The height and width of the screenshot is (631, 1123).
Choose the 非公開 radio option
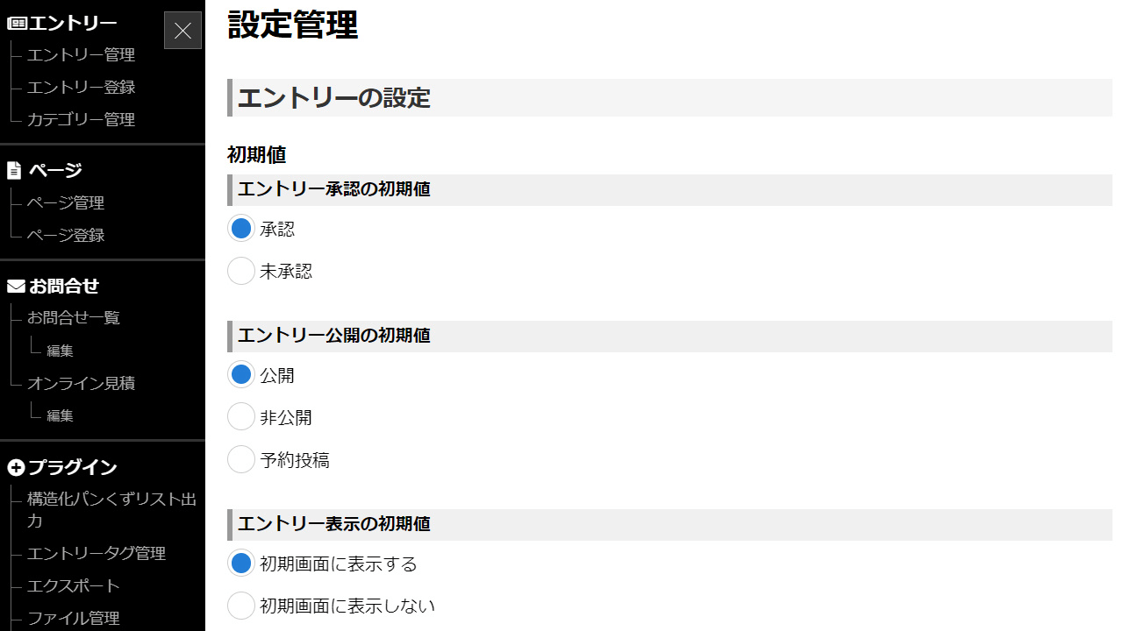coord(241,416)
